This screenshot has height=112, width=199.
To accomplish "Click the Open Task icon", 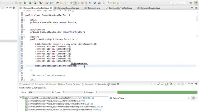I will tap(61, 3).
